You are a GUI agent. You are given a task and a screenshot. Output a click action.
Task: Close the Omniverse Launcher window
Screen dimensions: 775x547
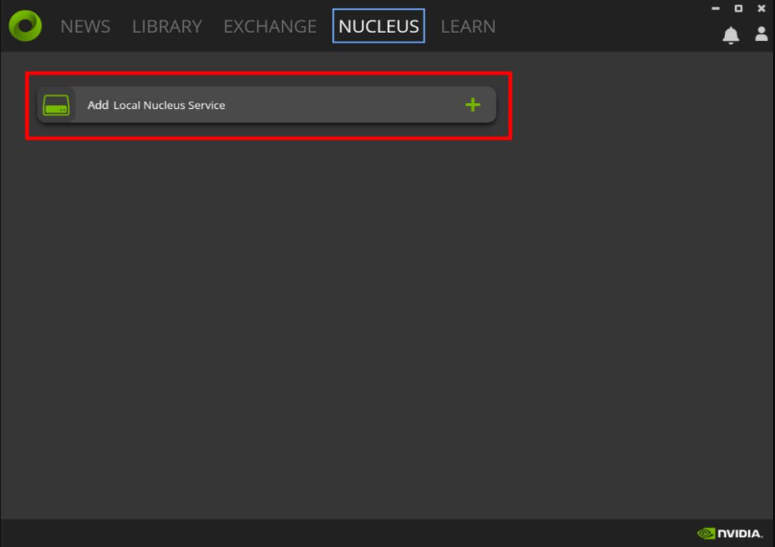tap(761, 9)
